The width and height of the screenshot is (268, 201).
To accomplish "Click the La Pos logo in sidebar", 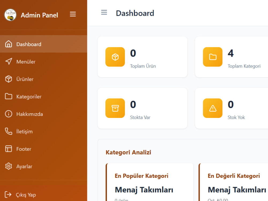I will pyautogui.click(x=10, y=15).
